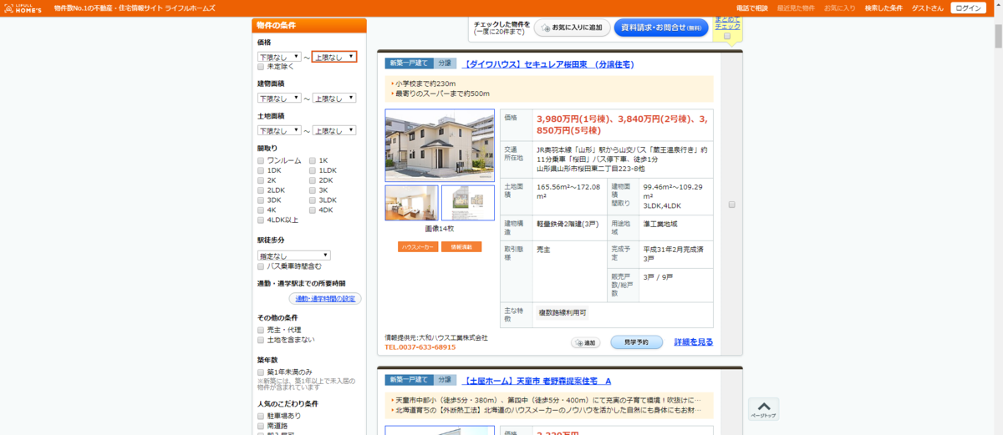Click the page top arrow button

(763, 409)
